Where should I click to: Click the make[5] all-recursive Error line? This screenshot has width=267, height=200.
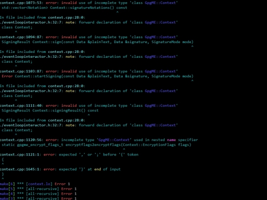point(38,188)
